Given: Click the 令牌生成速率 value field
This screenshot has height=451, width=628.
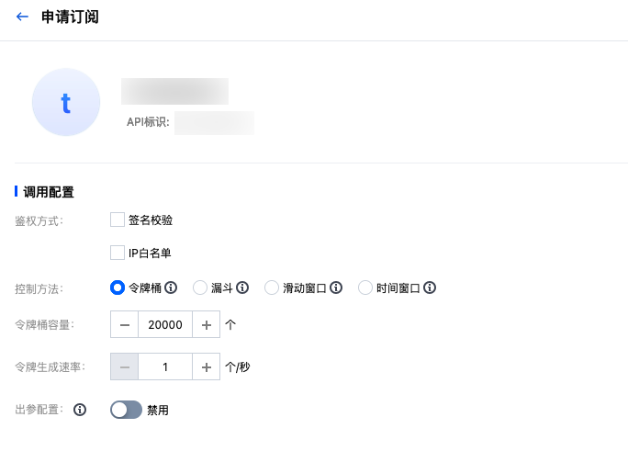Looking at the screenshot, I should click(x=165, y=366).
